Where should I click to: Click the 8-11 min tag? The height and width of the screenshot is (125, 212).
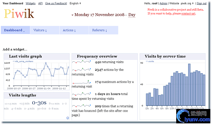pos(54,104)
